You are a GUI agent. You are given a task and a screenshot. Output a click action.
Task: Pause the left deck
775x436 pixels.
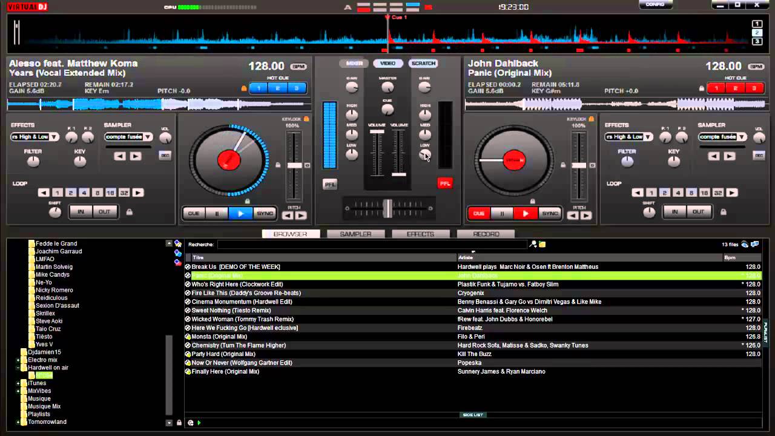(x=217, y=213)
